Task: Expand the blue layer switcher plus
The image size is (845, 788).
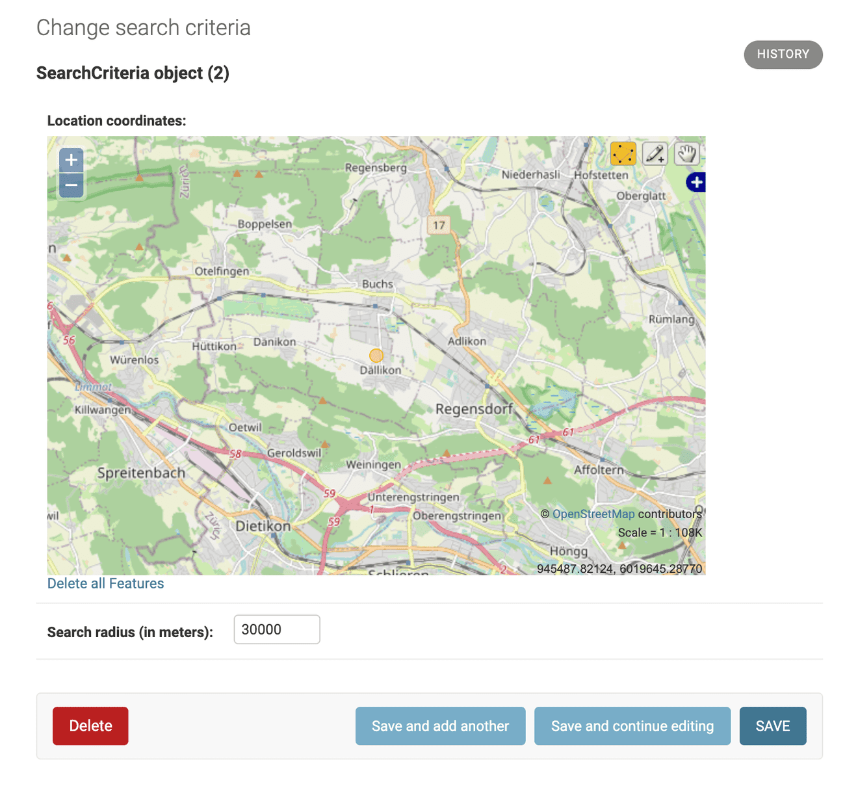Action: click(x=696, y=183)
